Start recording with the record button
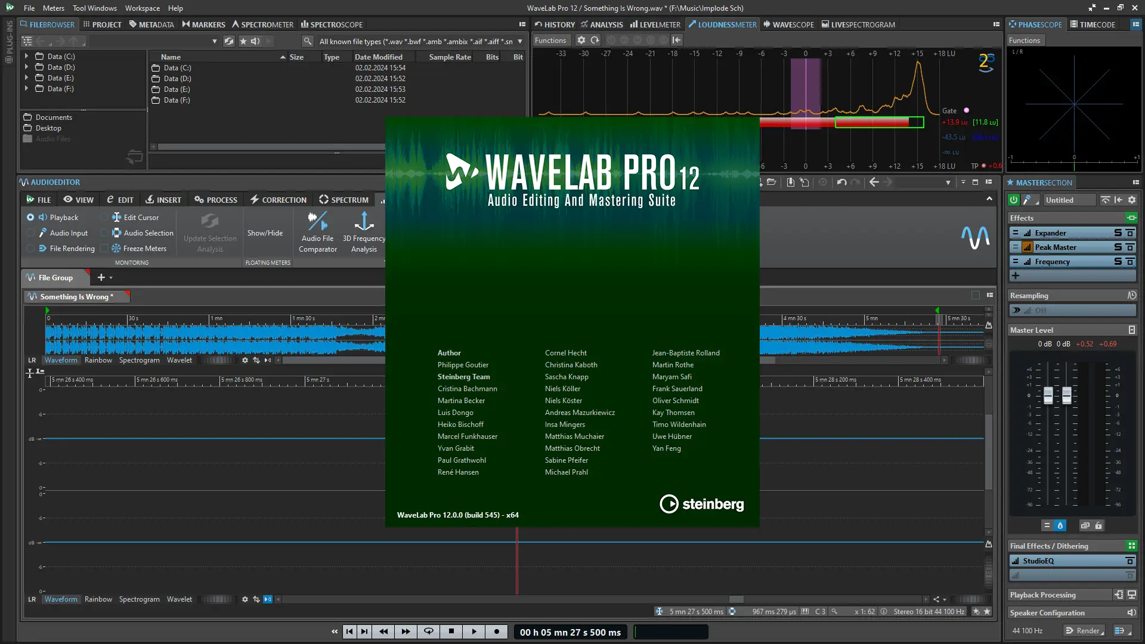 (497, 631)
